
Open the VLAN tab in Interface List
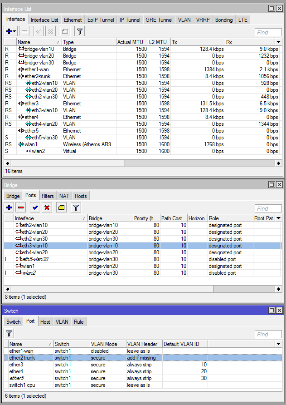tap(184, 20)
